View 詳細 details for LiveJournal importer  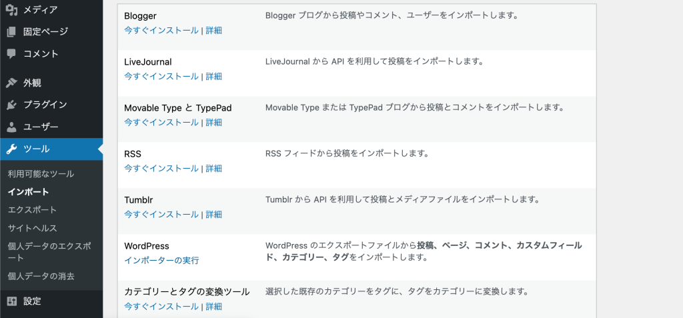tap(214, 77)
